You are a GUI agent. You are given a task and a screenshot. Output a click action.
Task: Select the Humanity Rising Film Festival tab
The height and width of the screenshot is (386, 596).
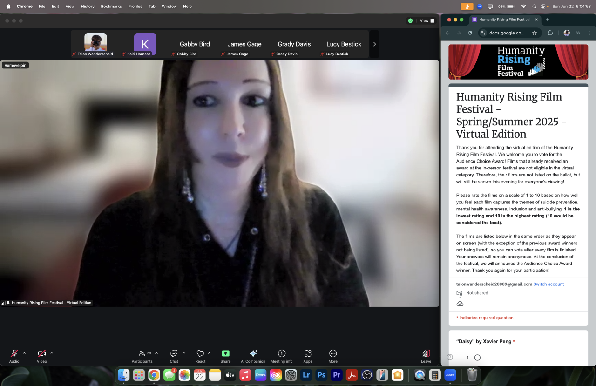[504, 20]
